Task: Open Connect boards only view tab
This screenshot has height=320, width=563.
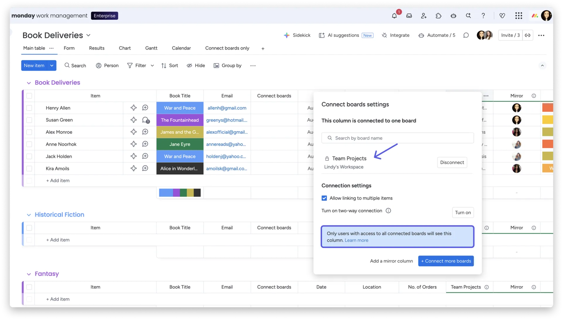Action: click(227, 48)
